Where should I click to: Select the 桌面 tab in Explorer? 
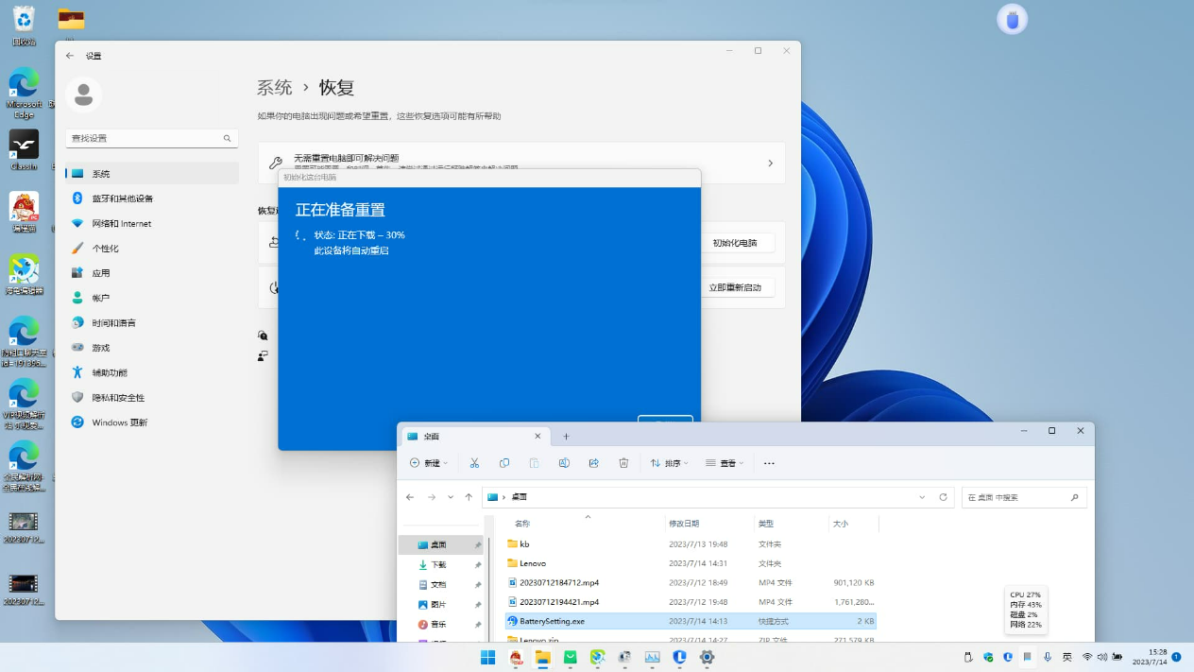(x=474, y=437)
